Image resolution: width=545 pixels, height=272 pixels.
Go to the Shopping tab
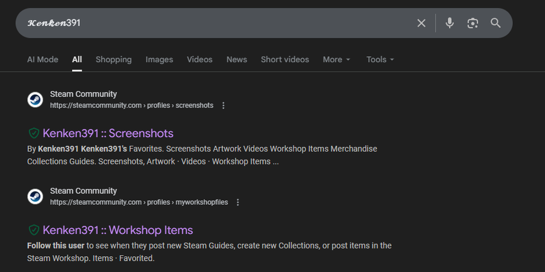pyautogui.click(x=113, y=59)
